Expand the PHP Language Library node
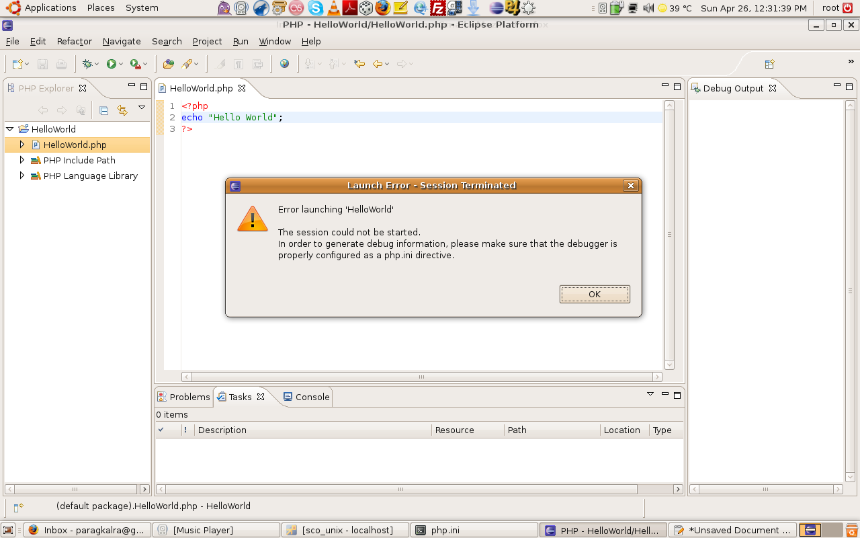Screen dimensions: 860x538 pos(21,176)
